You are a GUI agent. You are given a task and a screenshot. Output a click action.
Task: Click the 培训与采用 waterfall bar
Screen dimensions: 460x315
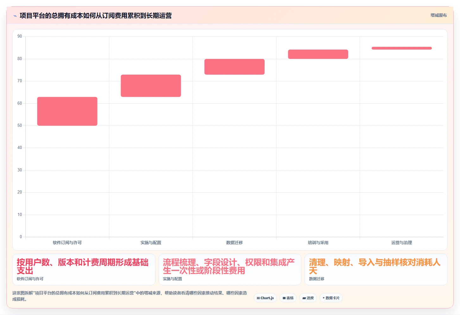(318, 54)
